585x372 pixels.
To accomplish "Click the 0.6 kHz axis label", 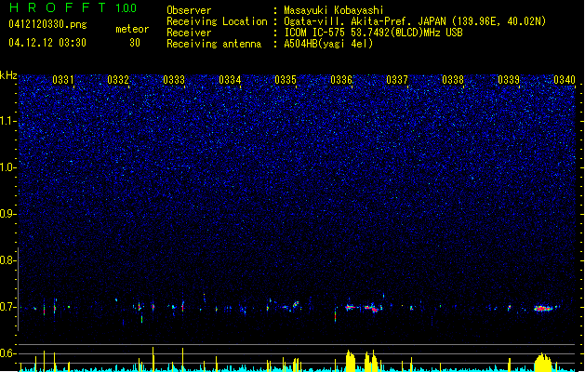I will 8,353.
